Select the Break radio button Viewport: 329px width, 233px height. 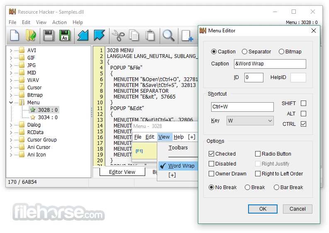coord(247,187)
